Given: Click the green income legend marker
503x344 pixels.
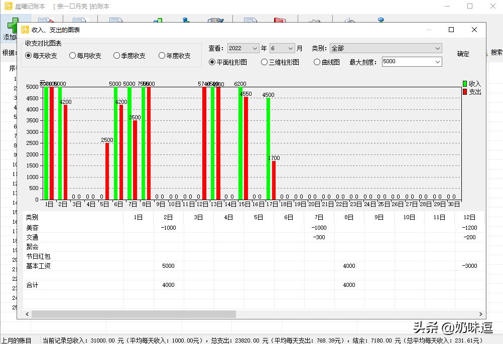Looking at the screenshot, I should click(465, 84).
